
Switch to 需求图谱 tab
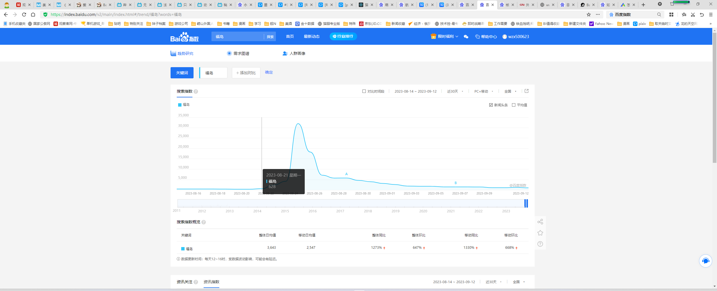[238, 53]
